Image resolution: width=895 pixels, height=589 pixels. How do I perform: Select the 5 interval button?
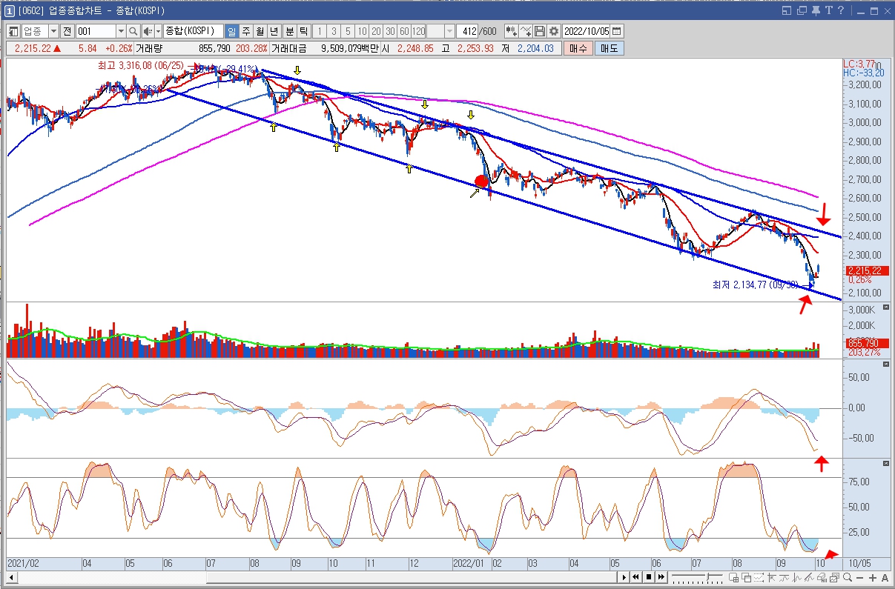click(x=347, y=31)
